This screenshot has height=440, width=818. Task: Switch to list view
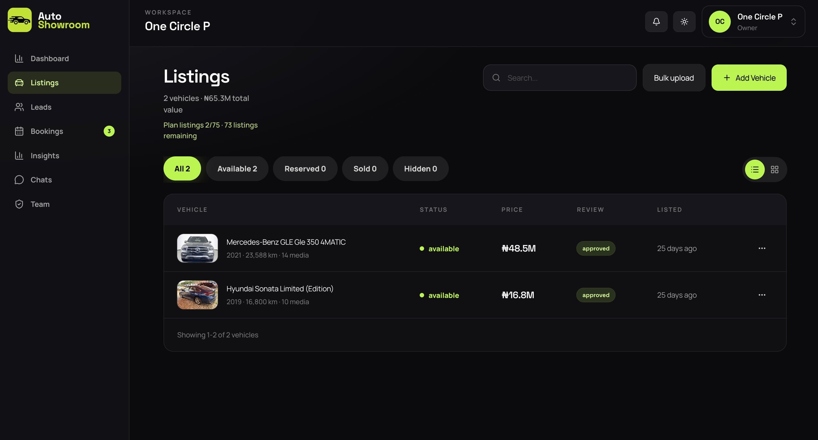coord(754,170)
